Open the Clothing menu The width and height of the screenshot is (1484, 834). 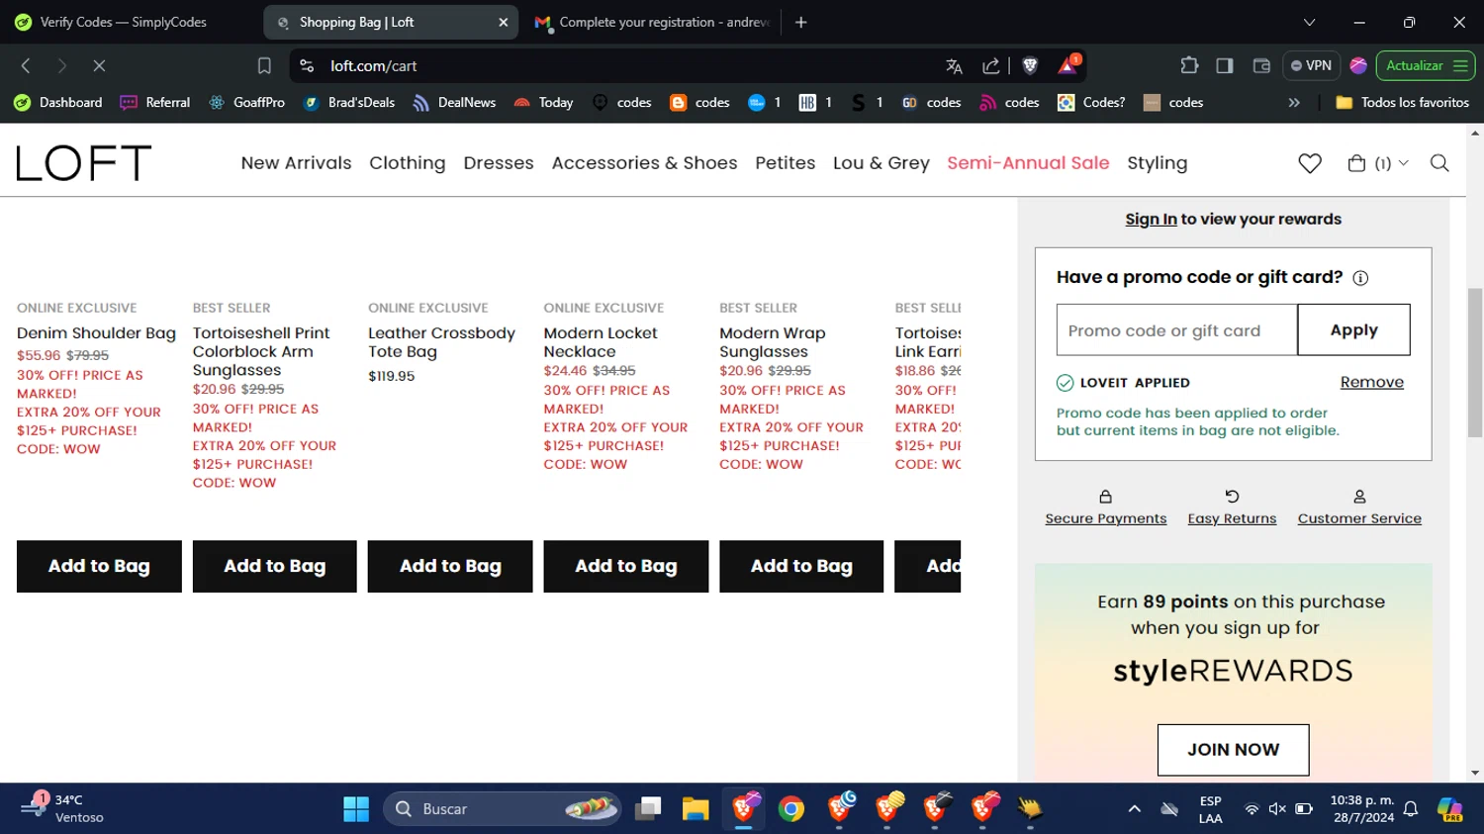click(x=408, y=163)
